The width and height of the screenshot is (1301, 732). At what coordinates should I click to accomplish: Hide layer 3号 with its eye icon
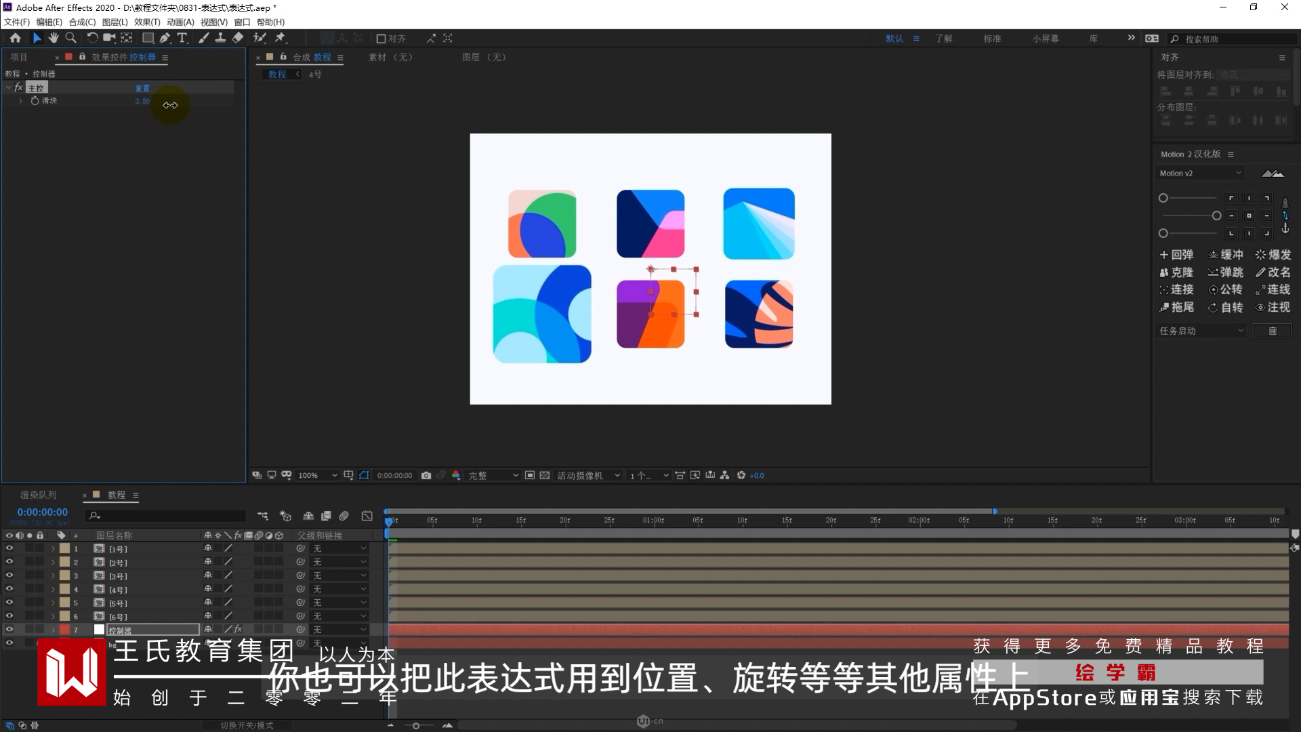point(9,575)
